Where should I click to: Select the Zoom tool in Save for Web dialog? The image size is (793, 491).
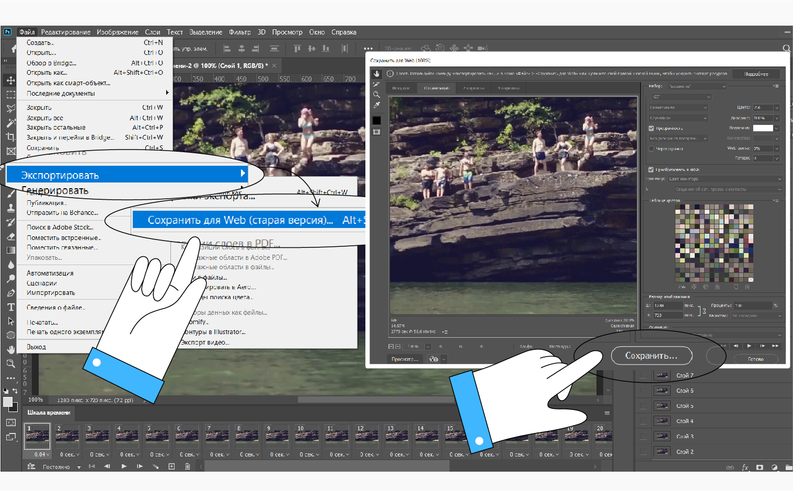tap(376, 95)
